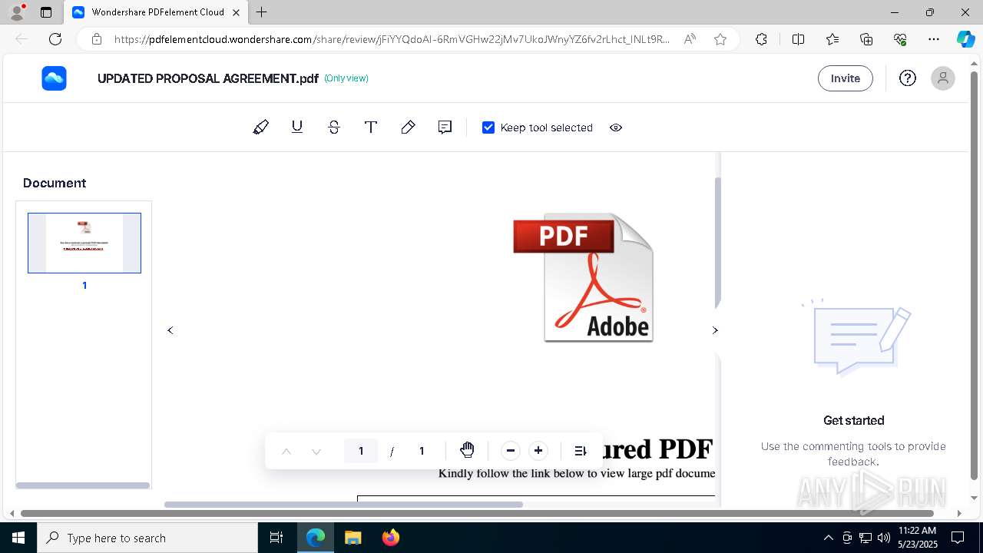Open the page display options menu

[581, 451]
